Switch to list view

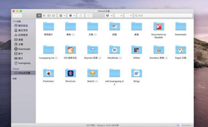[x=44, y=16]
